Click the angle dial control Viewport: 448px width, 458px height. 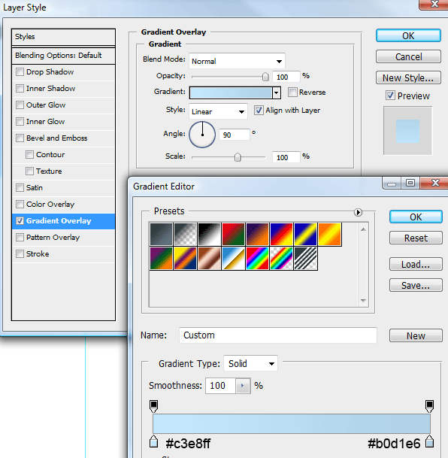pos(202,135)
